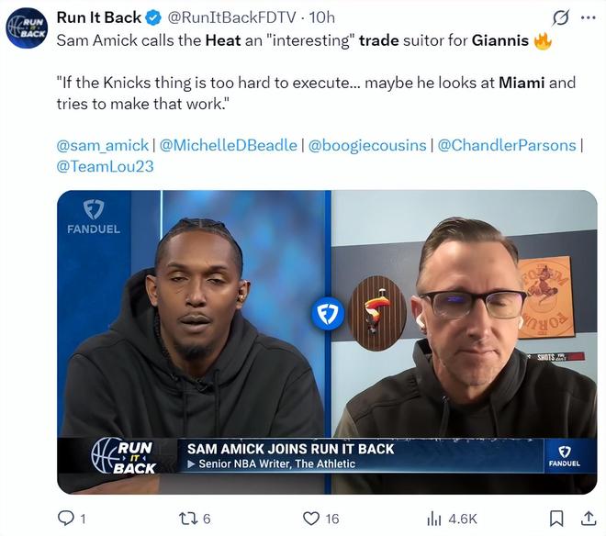The width and height of the screenshot is (606, 536).
Task: Click the reply speech bubble icon
Action: coord(66,519)
